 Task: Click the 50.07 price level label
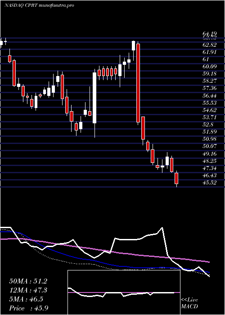210,147
